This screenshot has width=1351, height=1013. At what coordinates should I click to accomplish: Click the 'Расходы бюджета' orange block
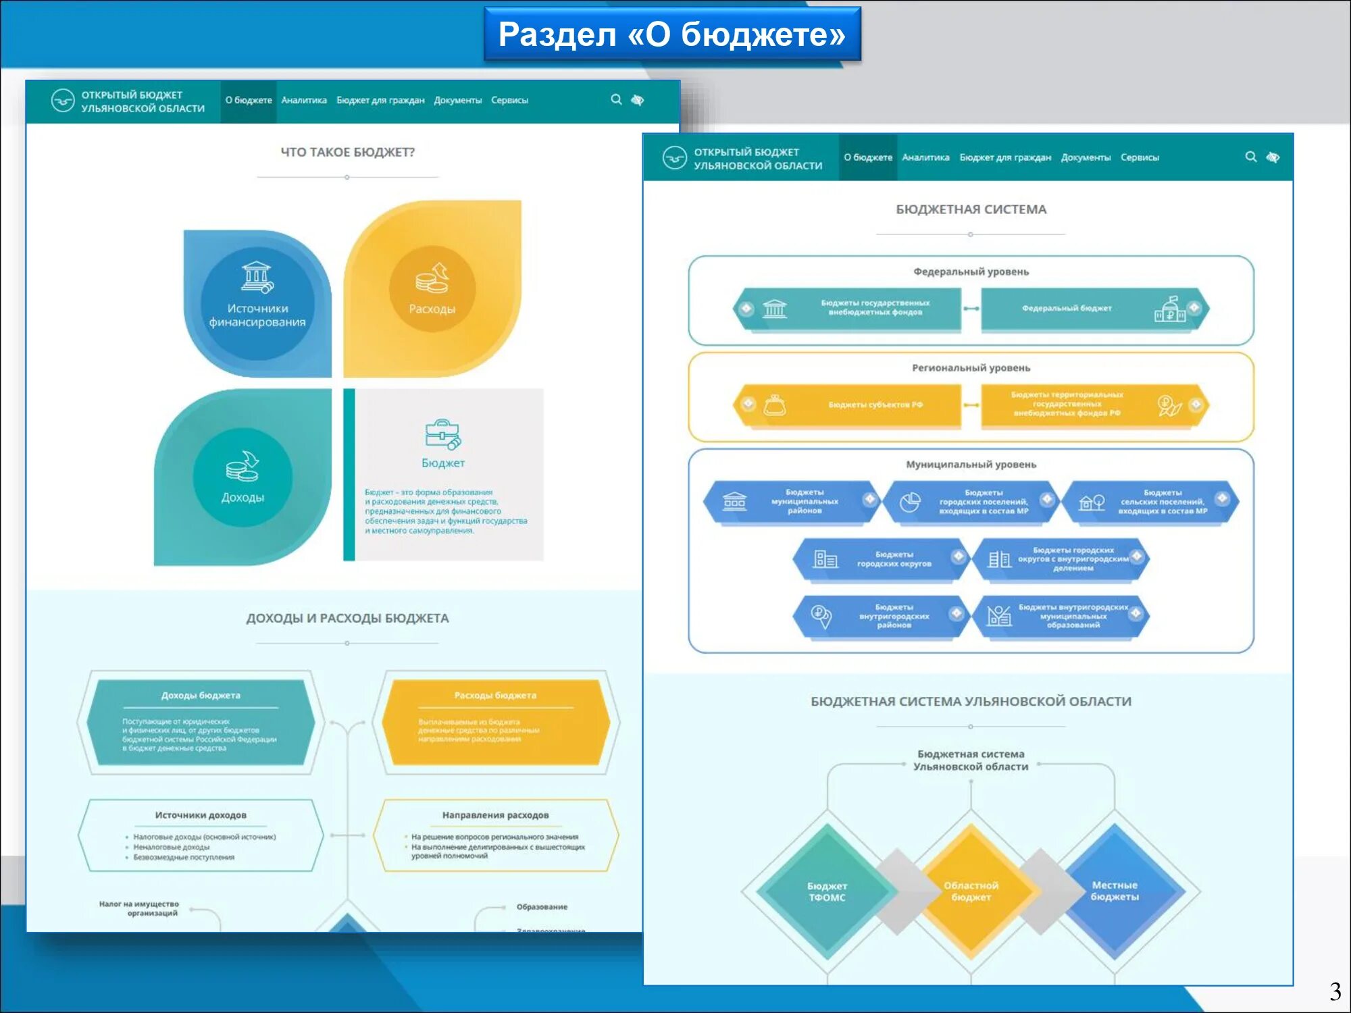[x=495, y=723]
